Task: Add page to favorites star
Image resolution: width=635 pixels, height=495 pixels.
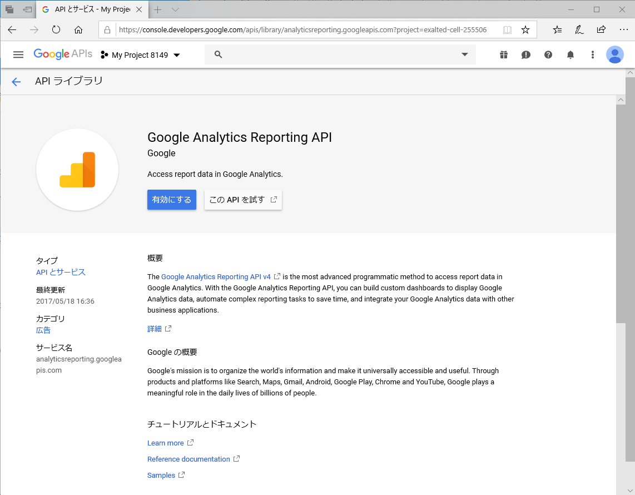Action: click(525, 30)
